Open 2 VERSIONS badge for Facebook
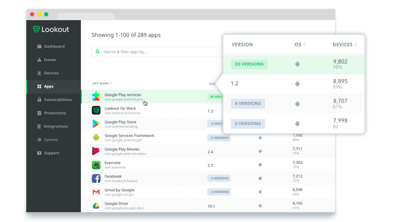The width and height of the screenshot is (396, 222). [x=219, y=178]
